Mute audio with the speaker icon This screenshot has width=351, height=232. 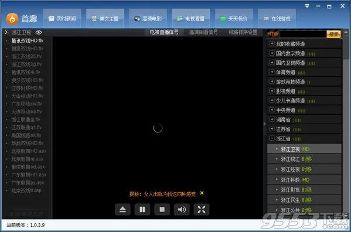point(182,210)
